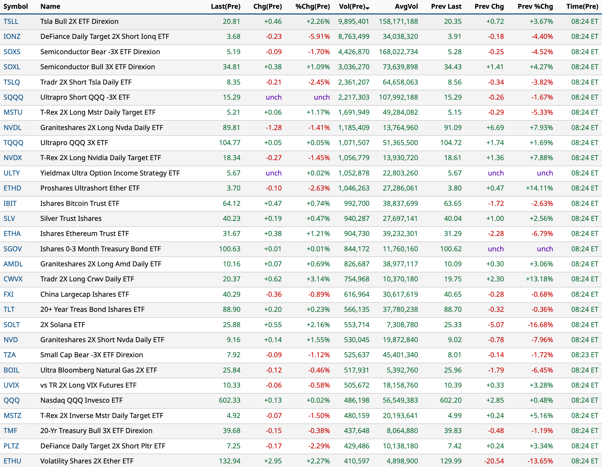Click the SGOV ticker link
602x467 pixels.
[12, 249]
